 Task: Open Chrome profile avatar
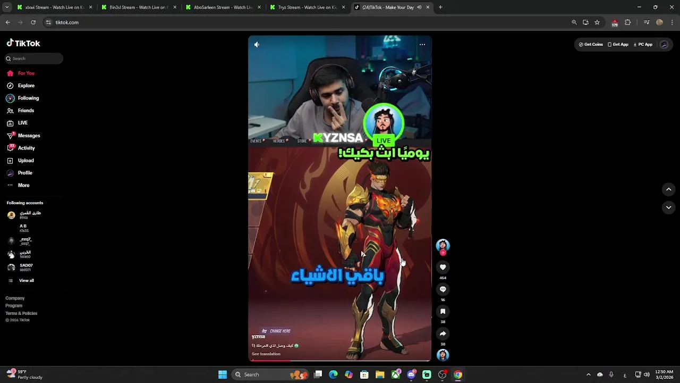659,22
